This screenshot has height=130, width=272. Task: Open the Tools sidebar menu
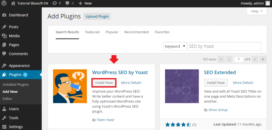pos(14,118)
